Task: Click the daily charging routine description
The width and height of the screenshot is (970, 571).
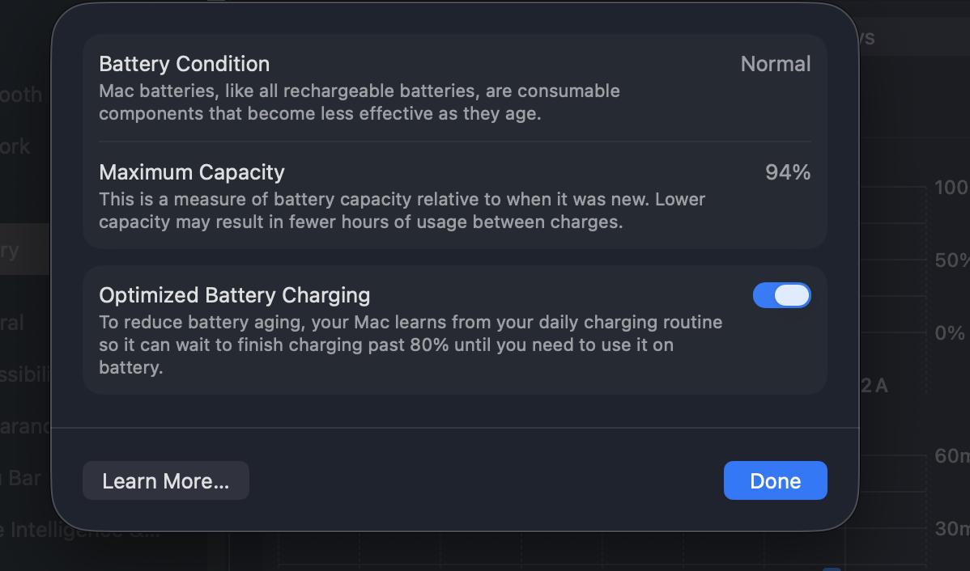Action: tap(411, 345)
